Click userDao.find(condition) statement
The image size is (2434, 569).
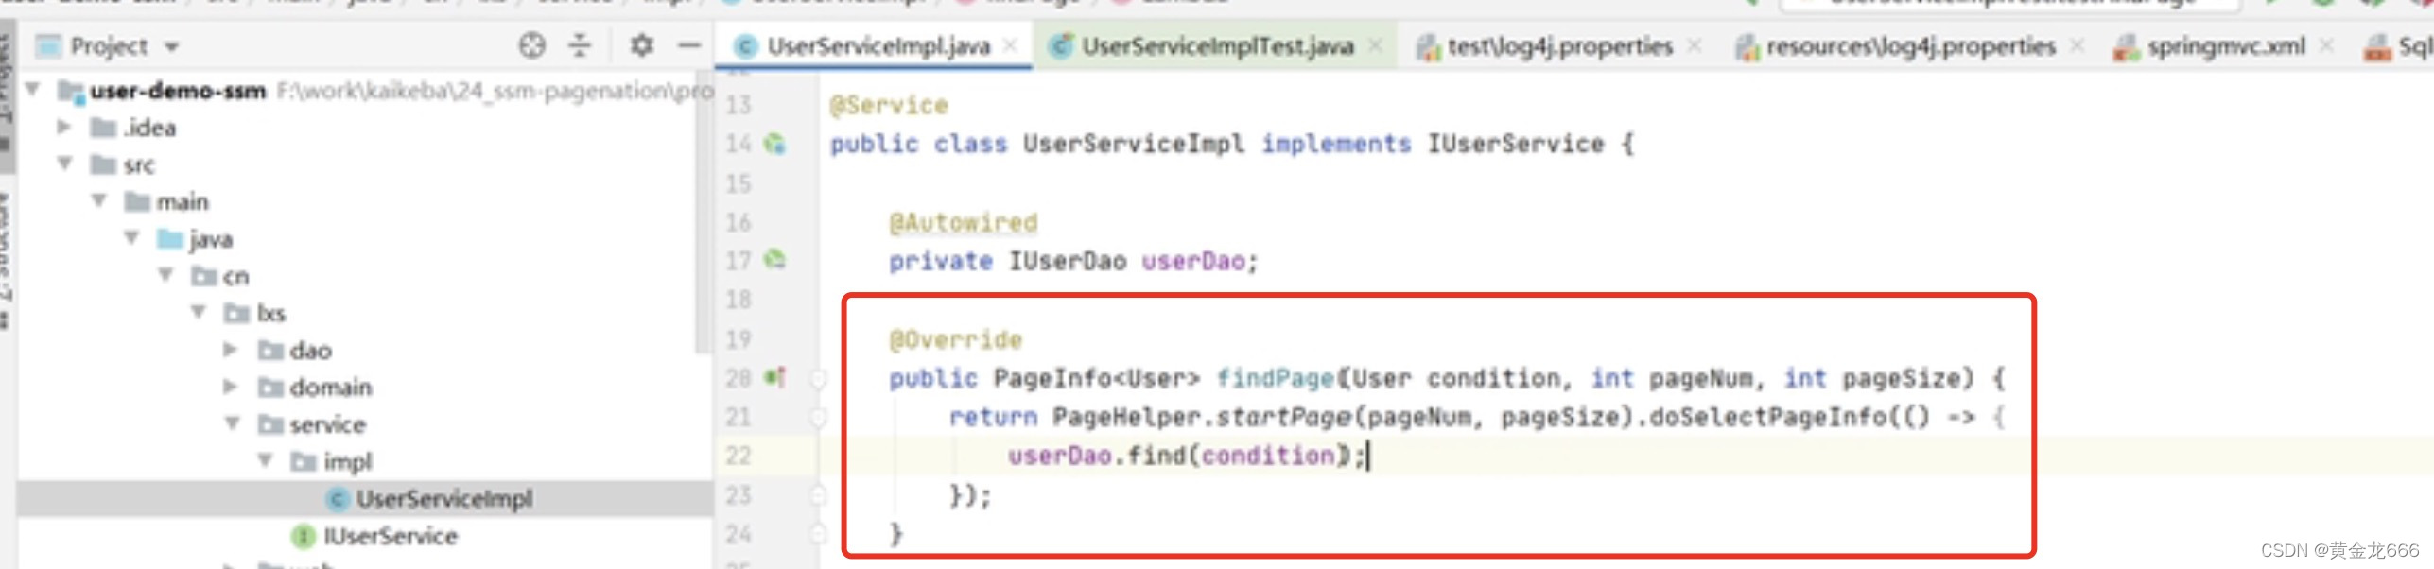pyautogui.click(x=1187, y=456)
